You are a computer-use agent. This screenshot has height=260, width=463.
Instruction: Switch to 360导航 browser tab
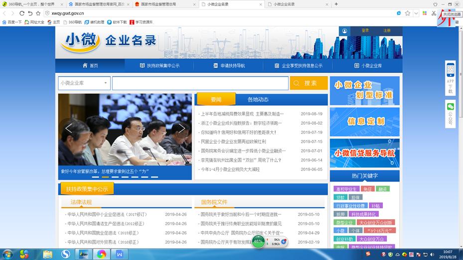(x=32, y=4)
